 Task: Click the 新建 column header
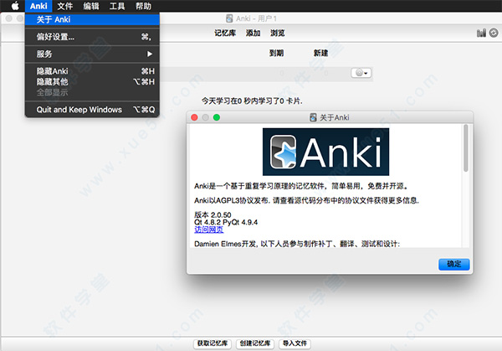click(x=320, y=53)
